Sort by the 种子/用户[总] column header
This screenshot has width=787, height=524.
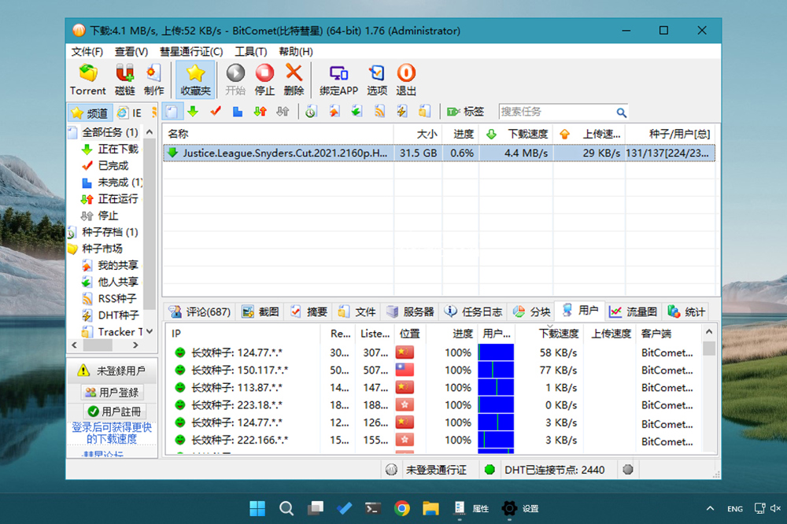point(671,134)
